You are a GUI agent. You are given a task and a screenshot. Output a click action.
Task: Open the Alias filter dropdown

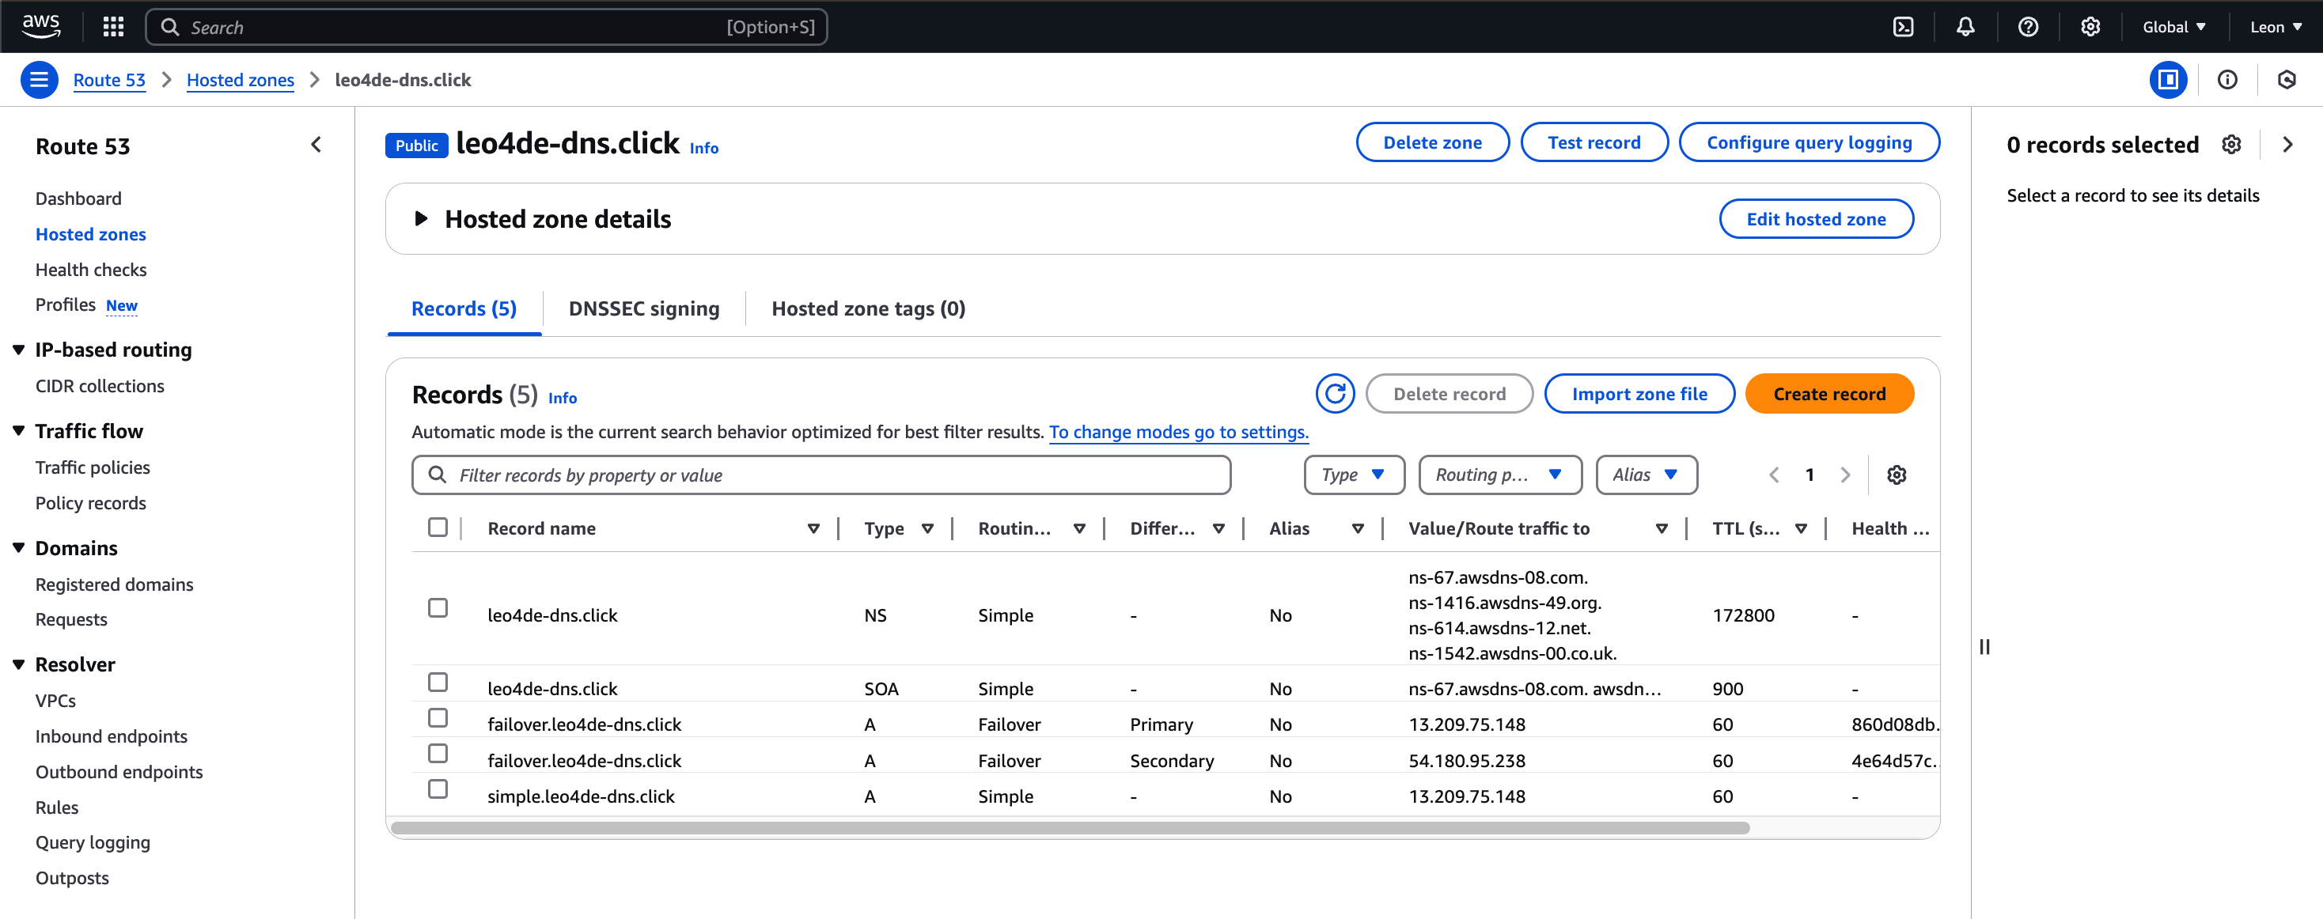click(1646, 475)
